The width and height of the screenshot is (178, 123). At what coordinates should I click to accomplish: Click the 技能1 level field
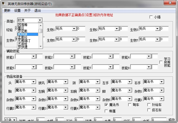tap(39, 56)
